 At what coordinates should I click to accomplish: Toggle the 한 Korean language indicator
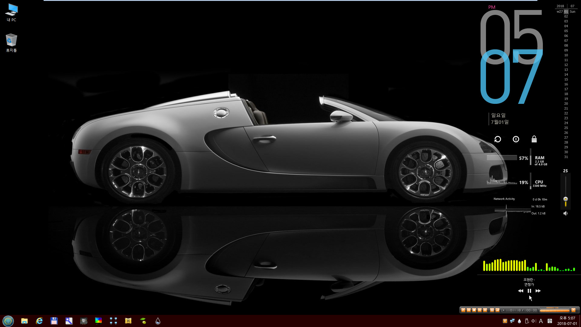550,321
